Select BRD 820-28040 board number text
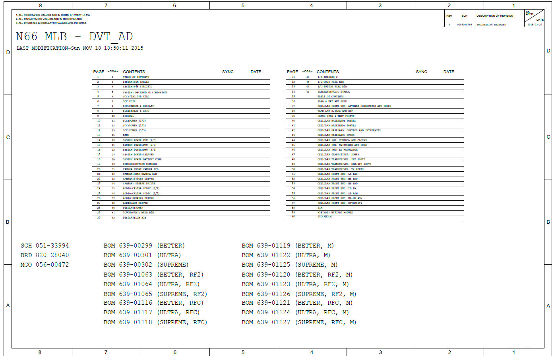This screenshot has height=356, width=554. click(45, 255)
